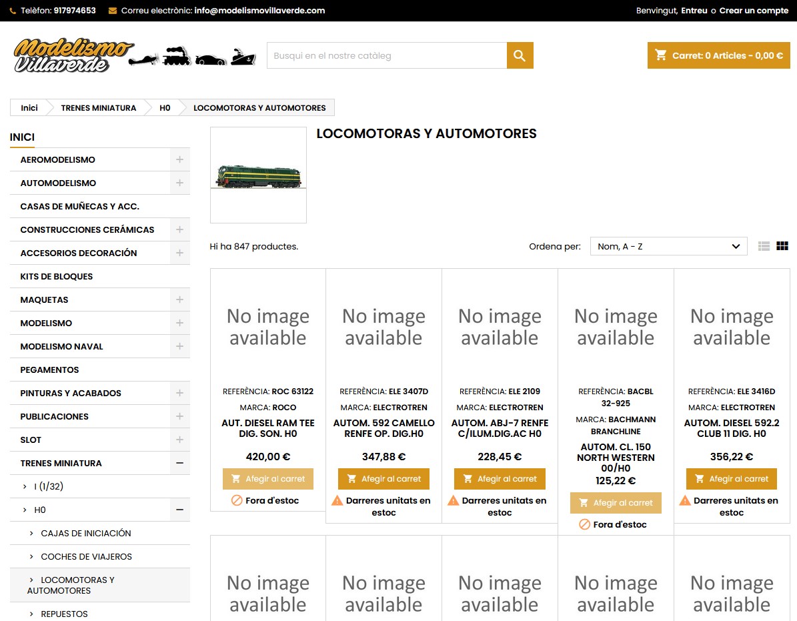The image size is (797, 621).
Task: Switch to grid view icon
Action: (782, 247)
